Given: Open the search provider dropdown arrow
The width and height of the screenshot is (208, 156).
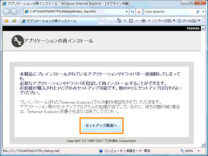Looking at the screenshot, I should coord(203,12).
